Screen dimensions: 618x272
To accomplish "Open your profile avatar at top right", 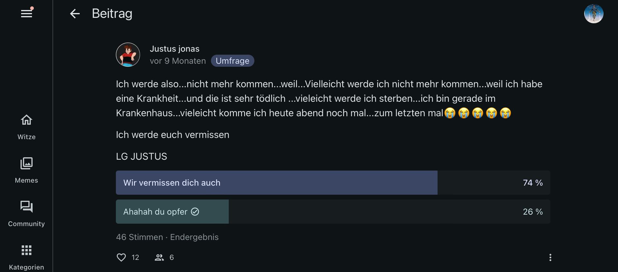I will (594, 14).
